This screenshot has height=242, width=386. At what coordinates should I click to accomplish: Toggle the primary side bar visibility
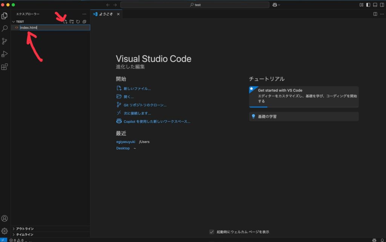pyautogui.click(x=368, y=5)
